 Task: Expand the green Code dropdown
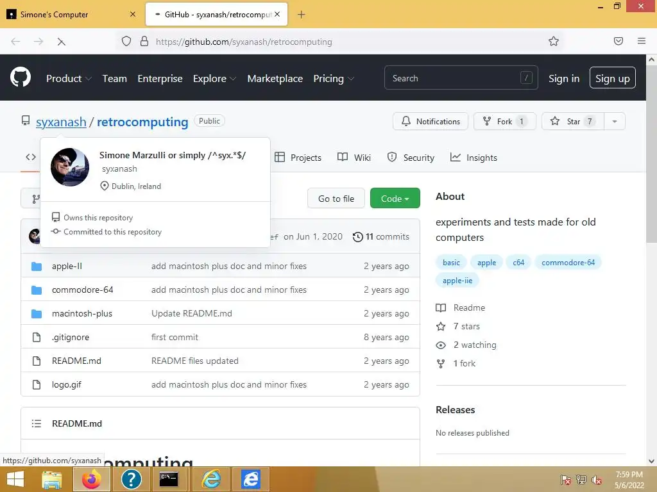(x=395, y=199)
